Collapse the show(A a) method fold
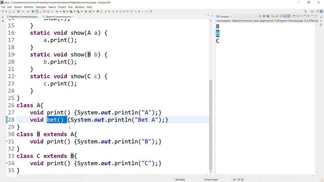The width and height of the screenshot is (324, 182). tap(16, 32)
